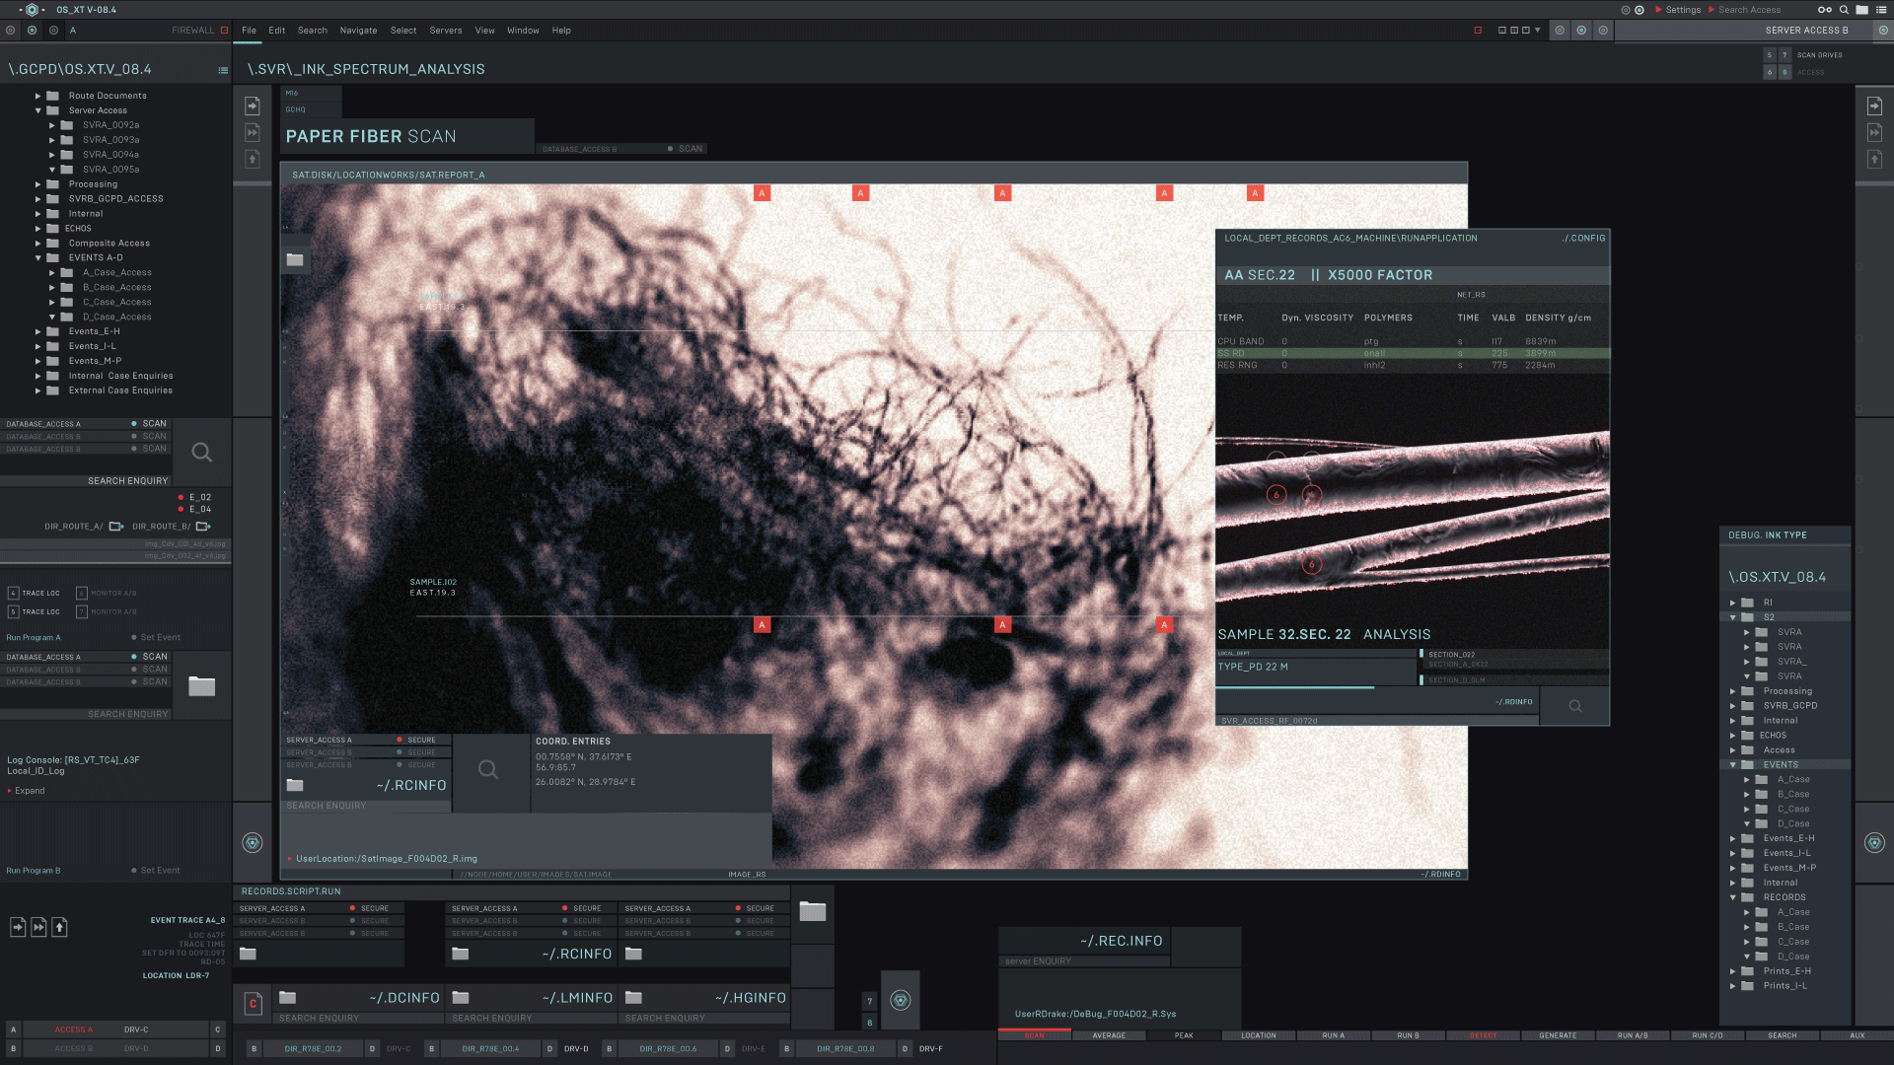Collapse the EVENTS A-D tree folder
The width and height of the screenshot is (1894, 1065).
coord(38,258)
